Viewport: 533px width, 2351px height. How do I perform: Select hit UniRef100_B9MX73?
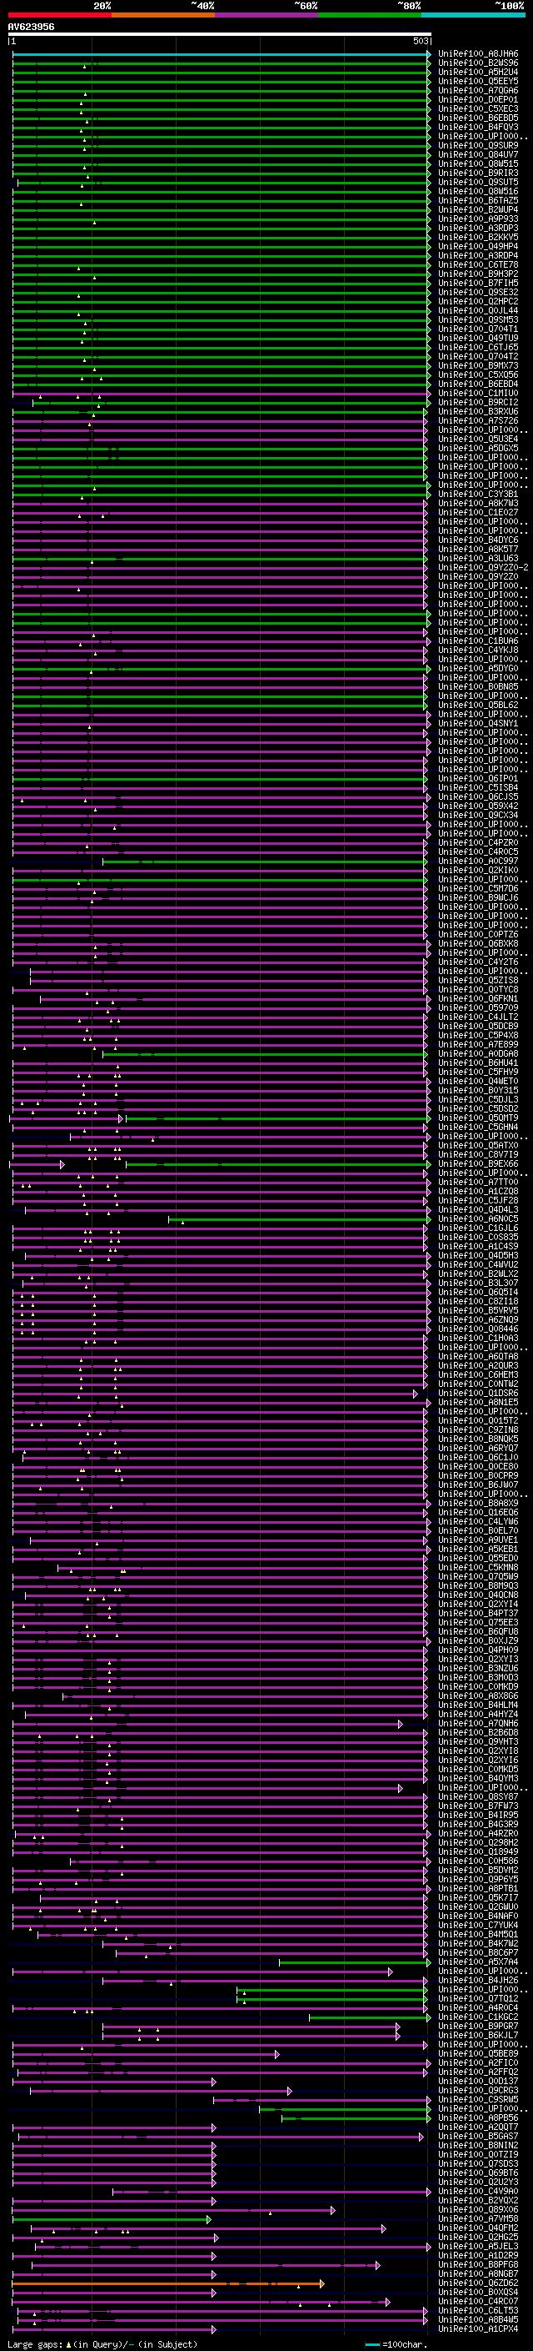(x=478, y=366)
